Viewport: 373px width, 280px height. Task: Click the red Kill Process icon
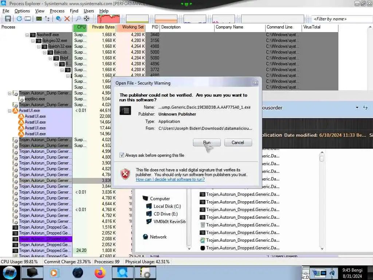click(67, 19)
